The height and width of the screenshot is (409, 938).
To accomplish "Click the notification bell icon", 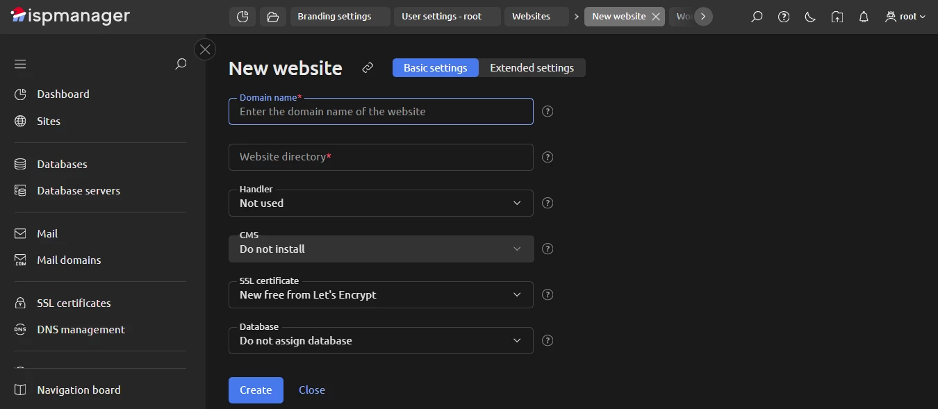I will coord(863,16).
